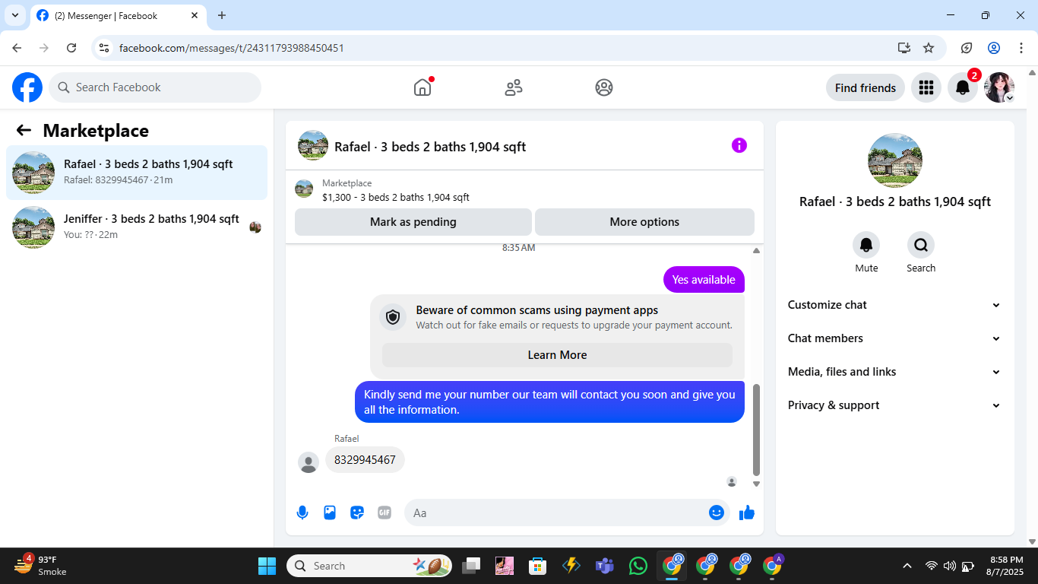The image size is (1038, 584).
Task: Click the Find friends button
Action: coord(866,87)
